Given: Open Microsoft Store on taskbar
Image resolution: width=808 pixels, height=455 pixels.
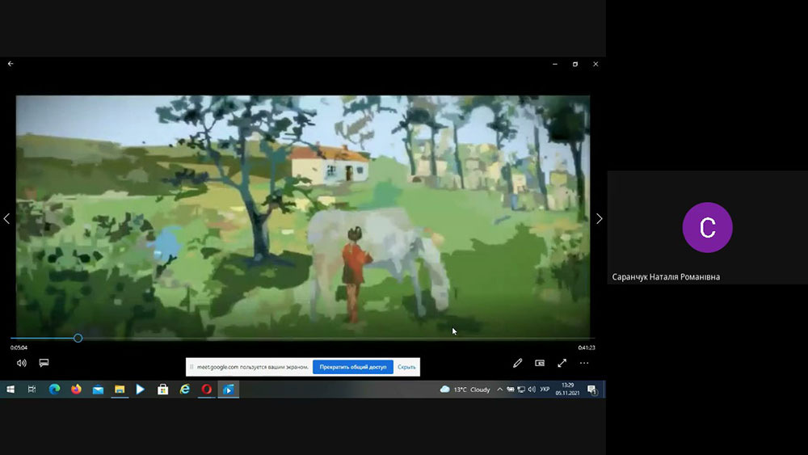Looking at the screenshot, I should (163, 390).
